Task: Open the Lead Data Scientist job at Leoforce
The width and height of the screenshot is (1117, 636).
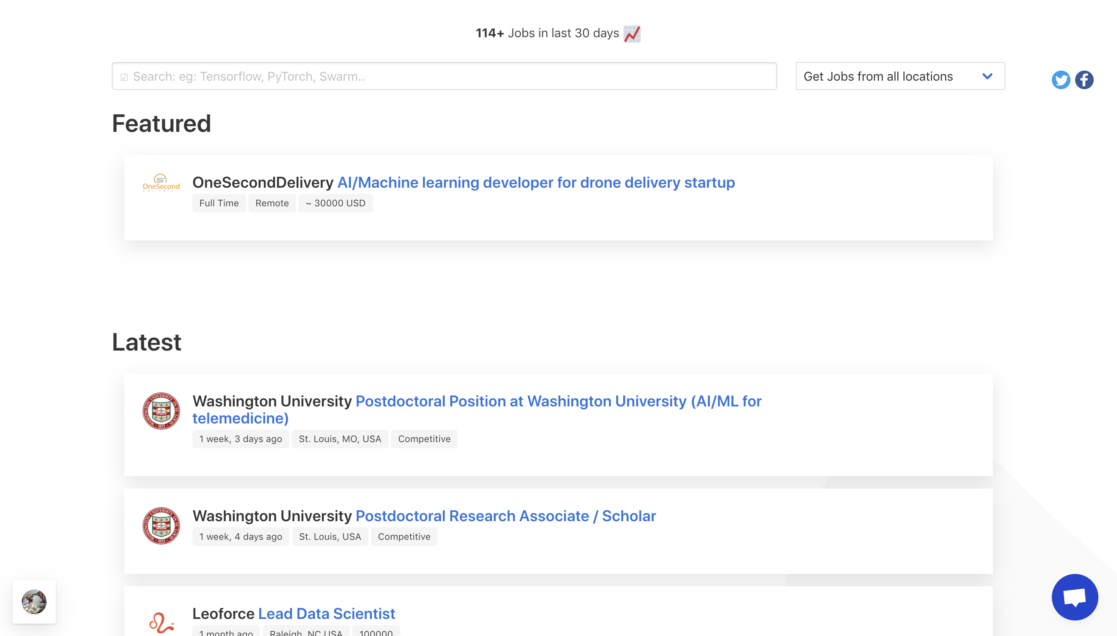Action: click(326, 613)
